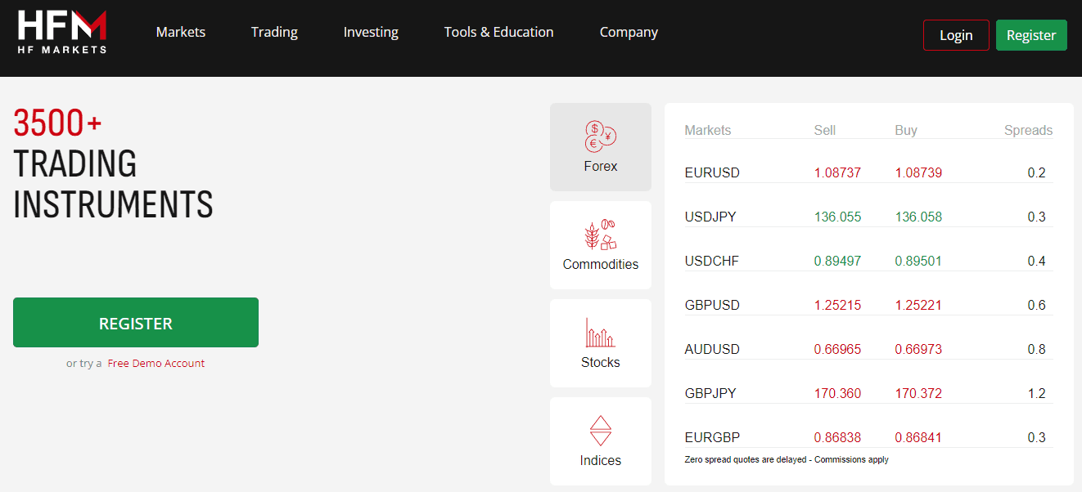Viewport: 1082px width, 492px height.
Task: Click the large green REGISTER button
Action: 136,323
